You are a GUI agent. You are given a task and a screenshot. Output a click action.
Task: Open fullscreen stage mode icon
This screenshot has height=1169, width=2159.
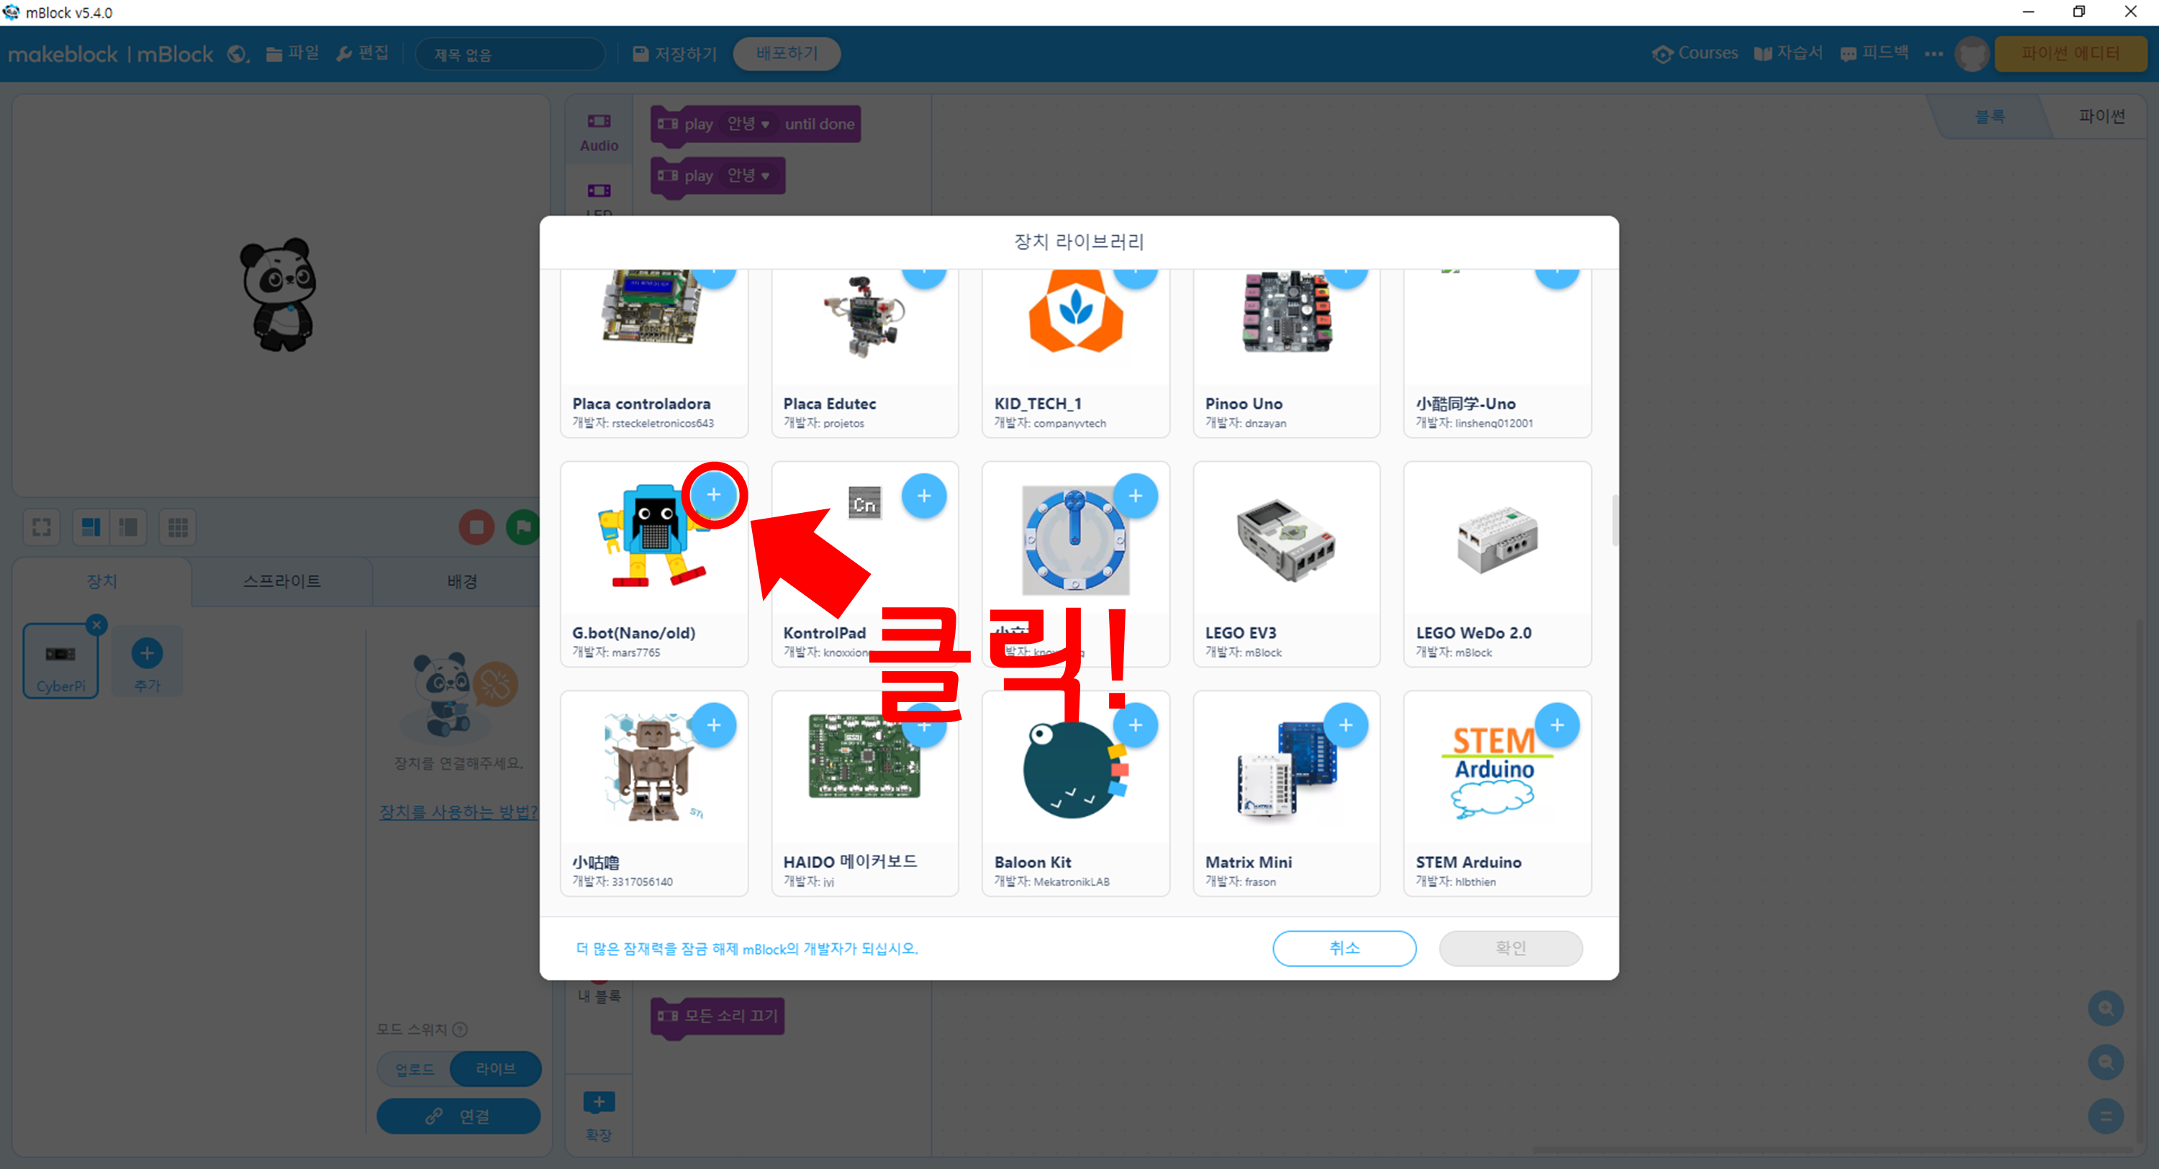pyautogui.click(x=41, y=527)
